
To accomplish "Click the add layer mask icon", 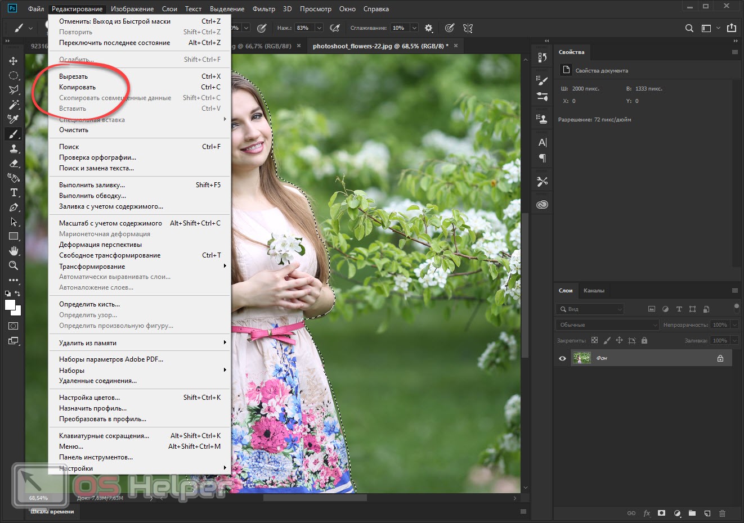I will click(x=661, y=513).
